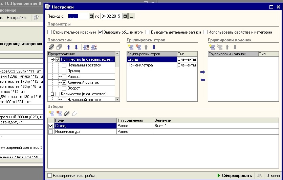Delete selected row grouping icon
This screenshot has width=283, height=180.
point(138,47)
